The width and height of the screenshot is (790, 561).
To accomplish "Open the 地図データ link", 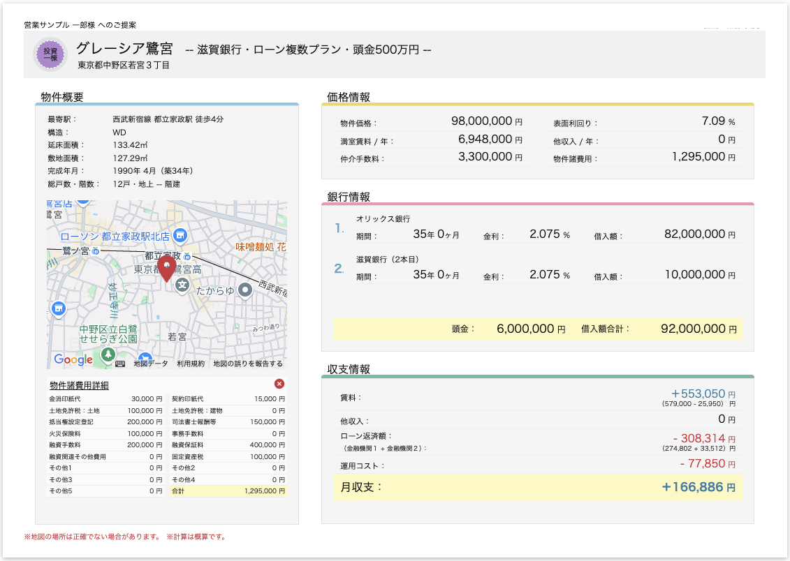I will 151,364.
